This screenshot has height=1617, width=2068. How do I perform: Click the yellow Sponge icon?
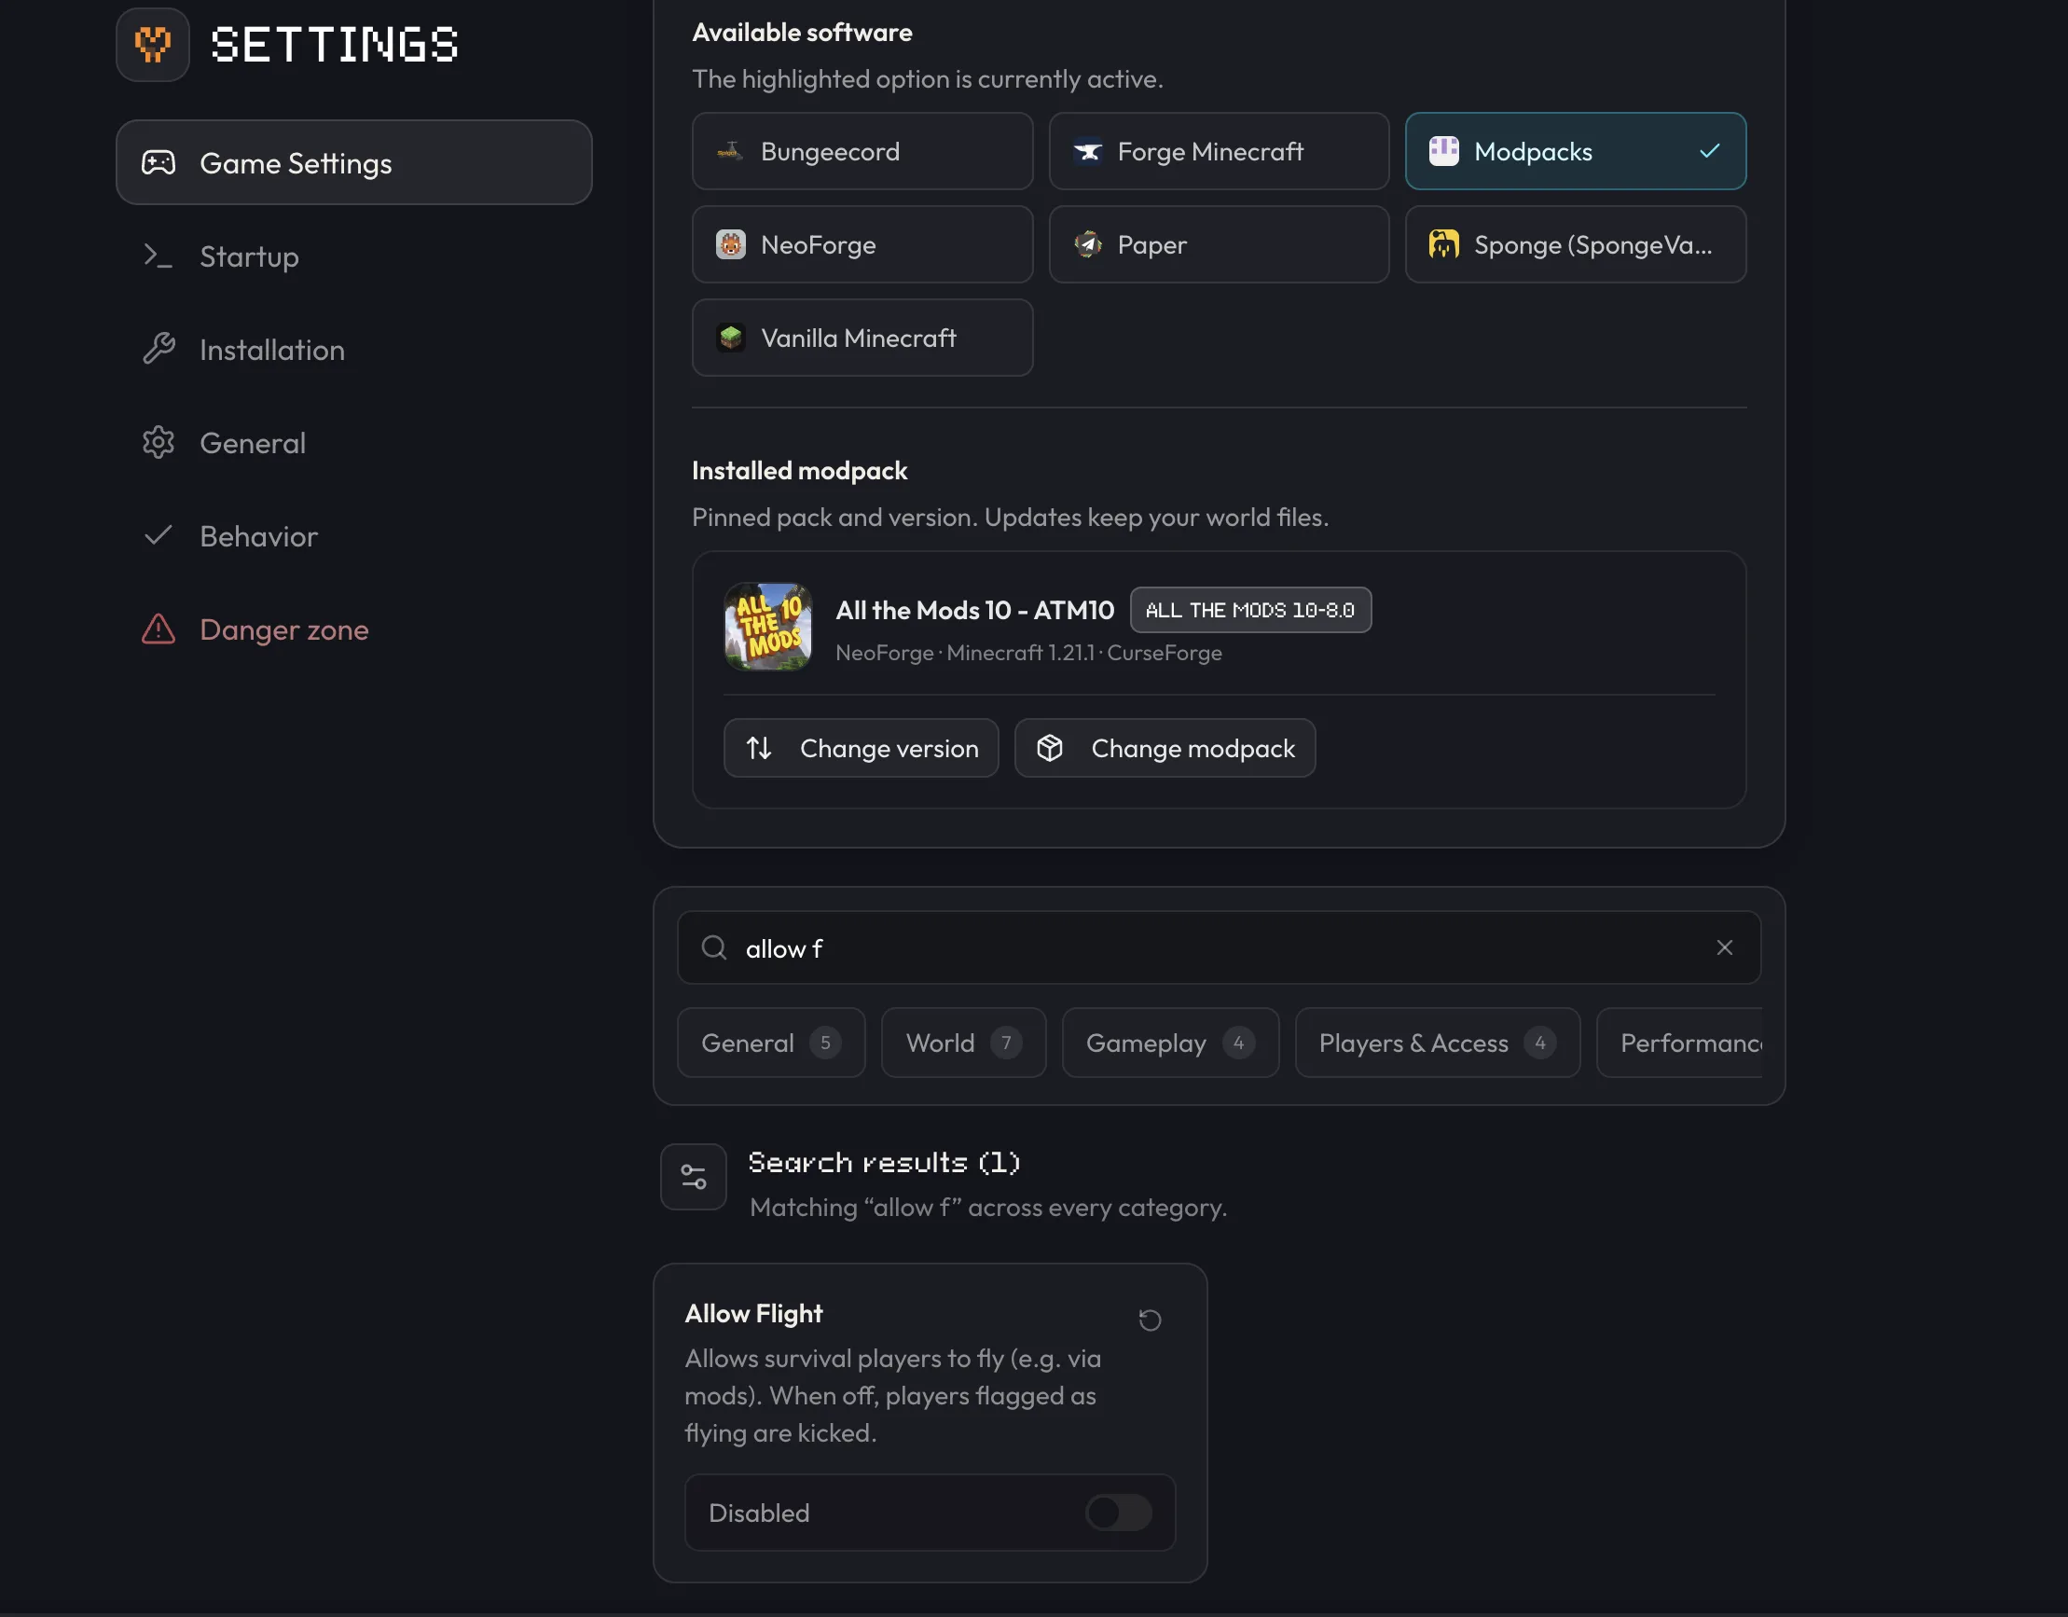1444,244
